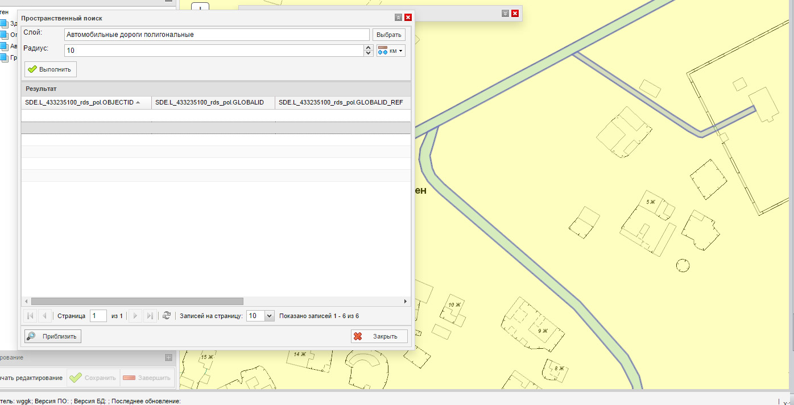The width and height of the screenshot is (794, 405).
Task: Expand the collapsed panel behind the search window
Action: coord(504,13)
